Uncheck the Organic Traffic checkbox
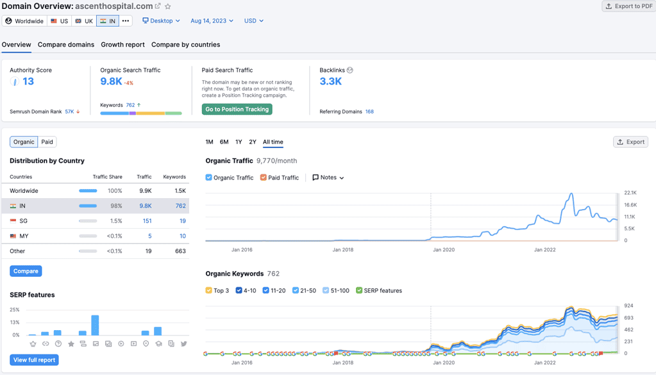The height and width of the screenshot is (375, 656). [209, 178]
